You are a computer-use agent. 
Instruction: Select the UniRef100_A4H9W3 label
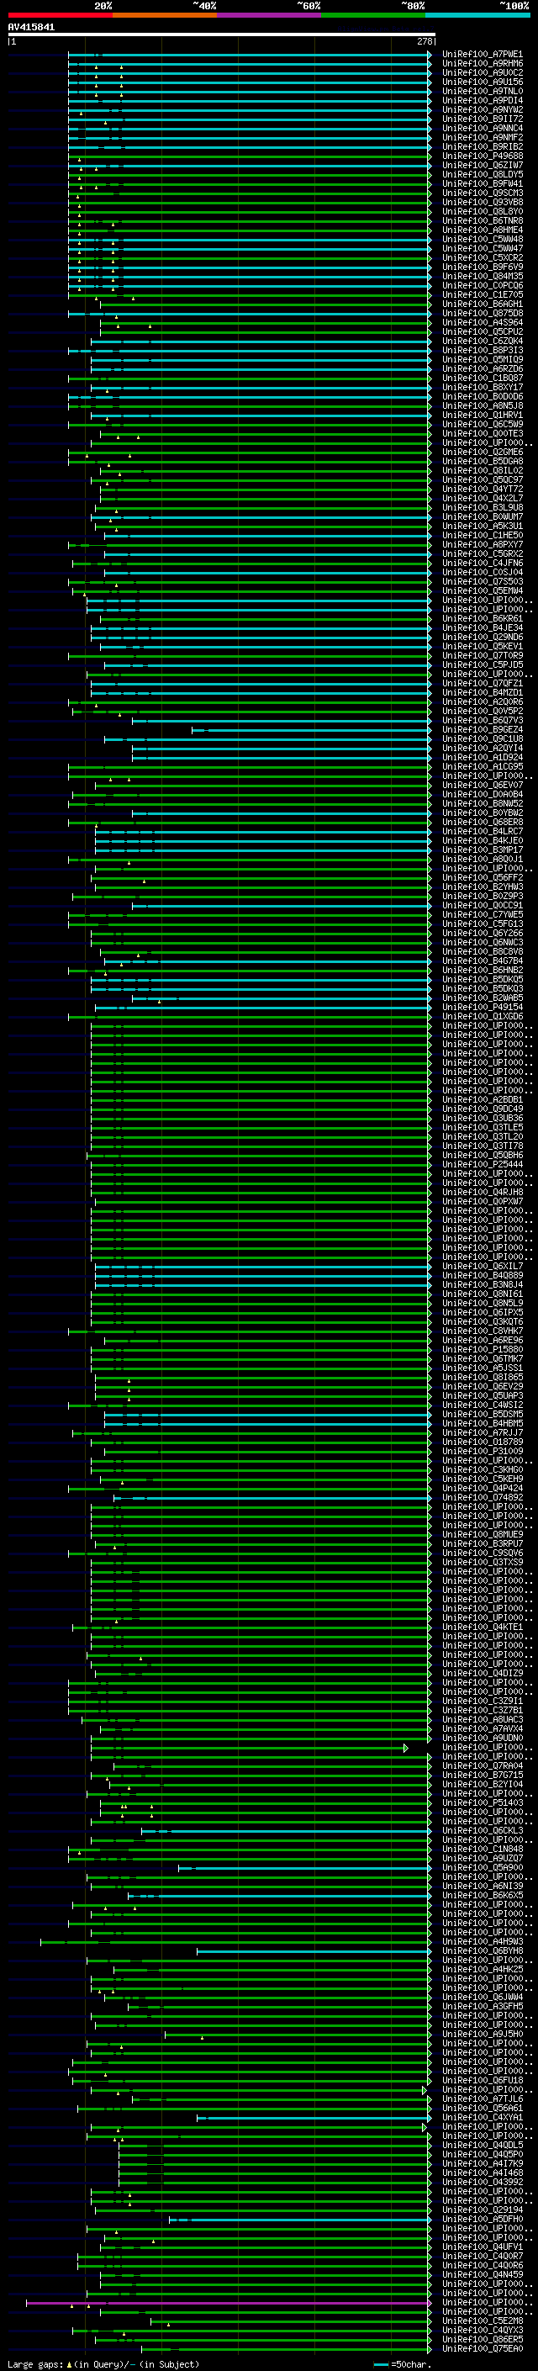[x=482, y=1941]
